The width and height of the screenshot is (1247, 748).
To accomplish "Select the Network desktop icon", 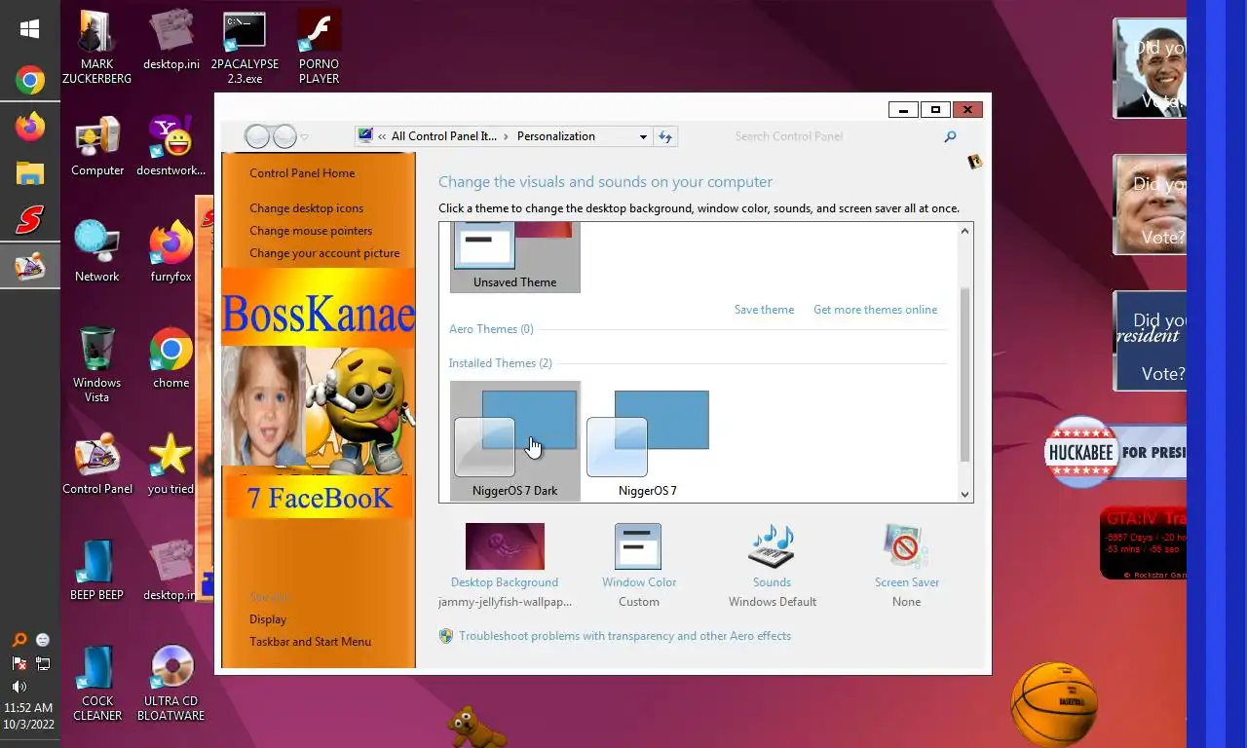I will pos(97,251).
